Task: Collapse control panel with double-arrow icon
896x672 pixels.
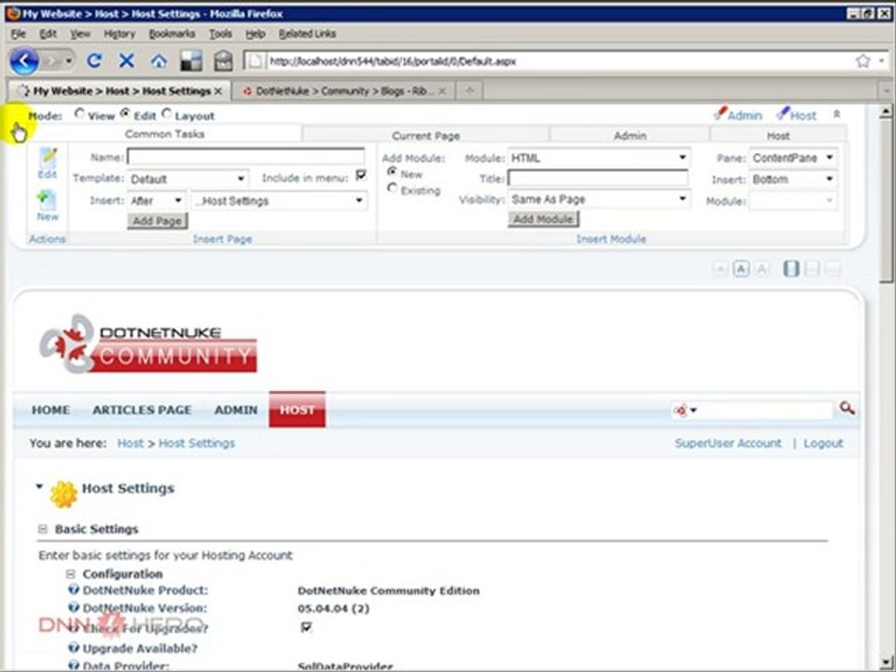Action: click(836, 114)
